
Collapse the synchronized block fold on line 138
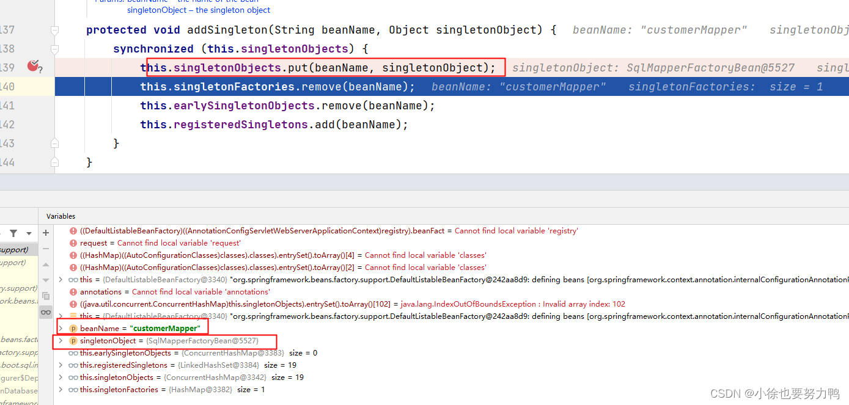click(54, 49)
